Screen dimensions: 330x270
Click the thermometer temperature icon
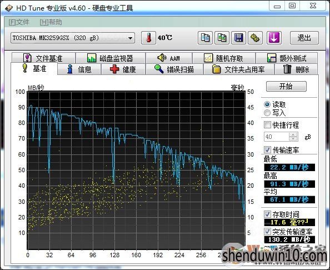[x=148, y=38]
